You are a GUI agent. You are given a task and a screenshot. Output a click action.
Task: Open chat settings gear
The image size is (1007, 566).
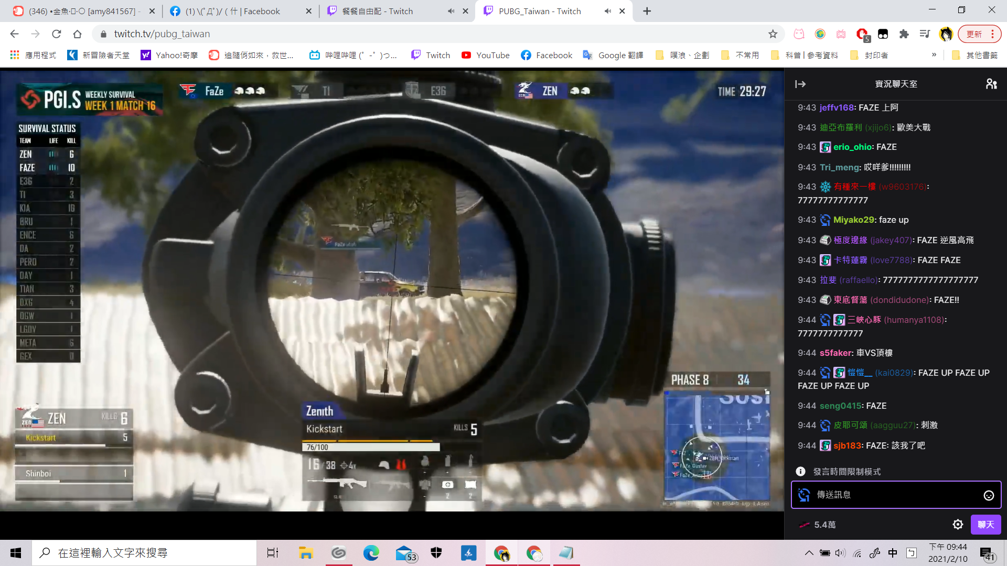(958, 525)
